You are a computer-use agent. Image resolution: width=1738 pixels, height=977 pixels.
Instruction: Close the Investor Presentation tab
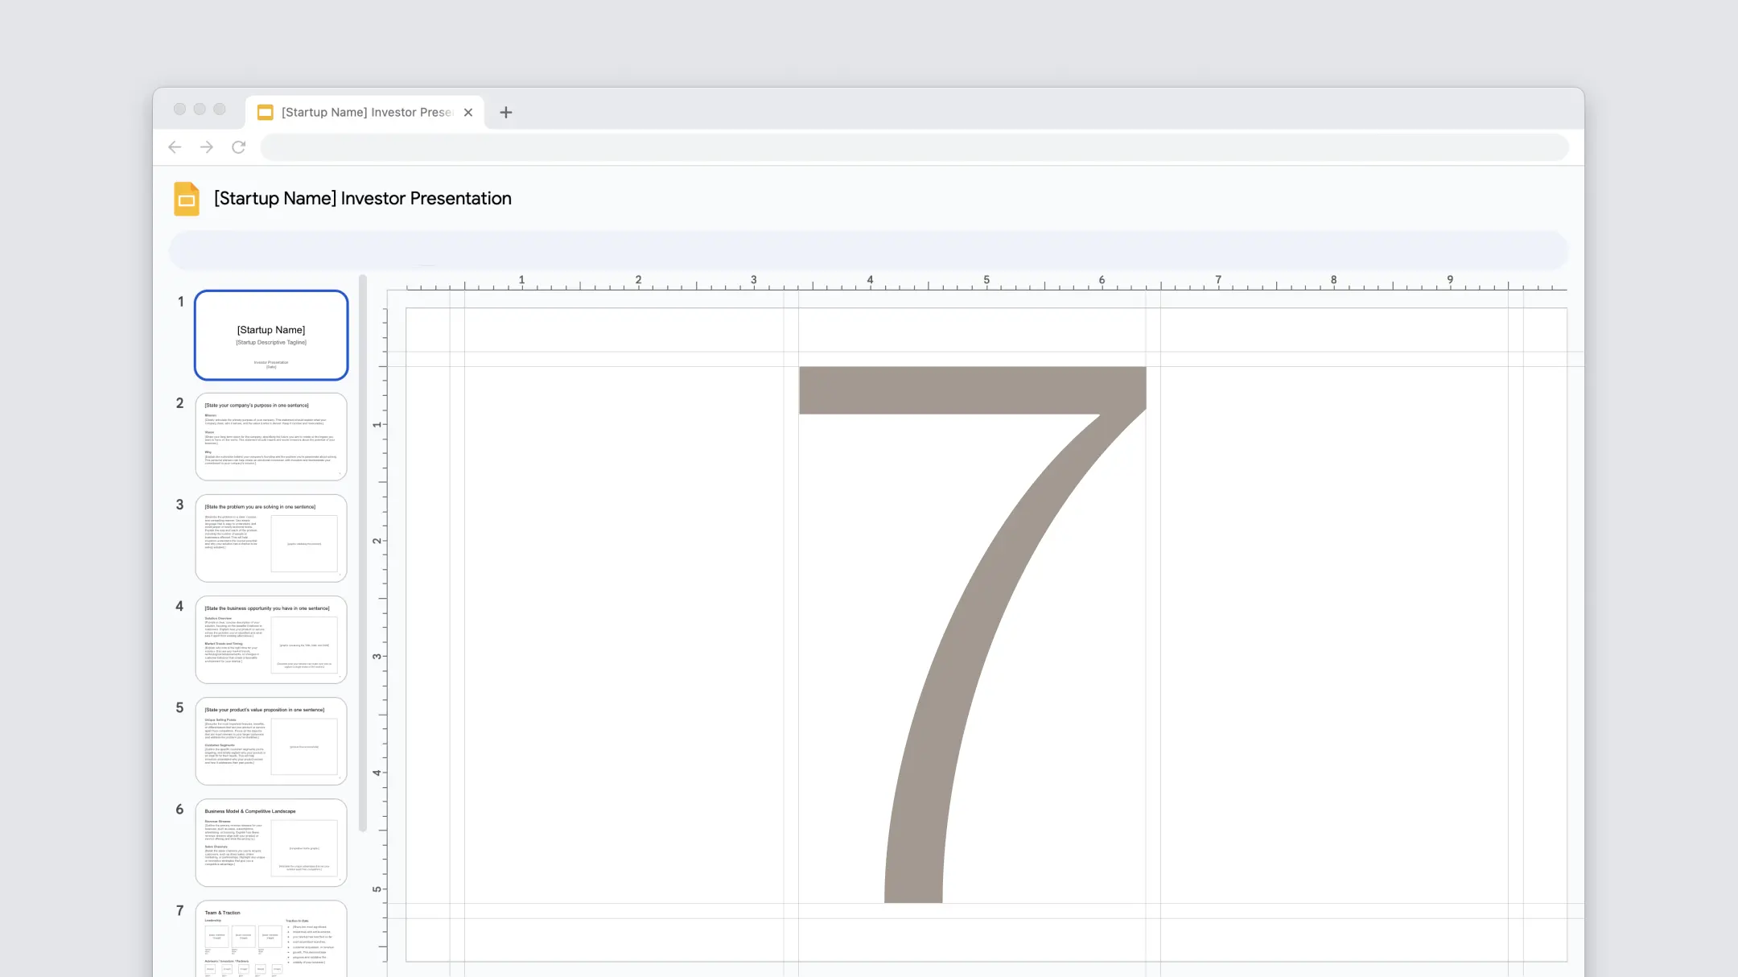[x=468, y=113]
